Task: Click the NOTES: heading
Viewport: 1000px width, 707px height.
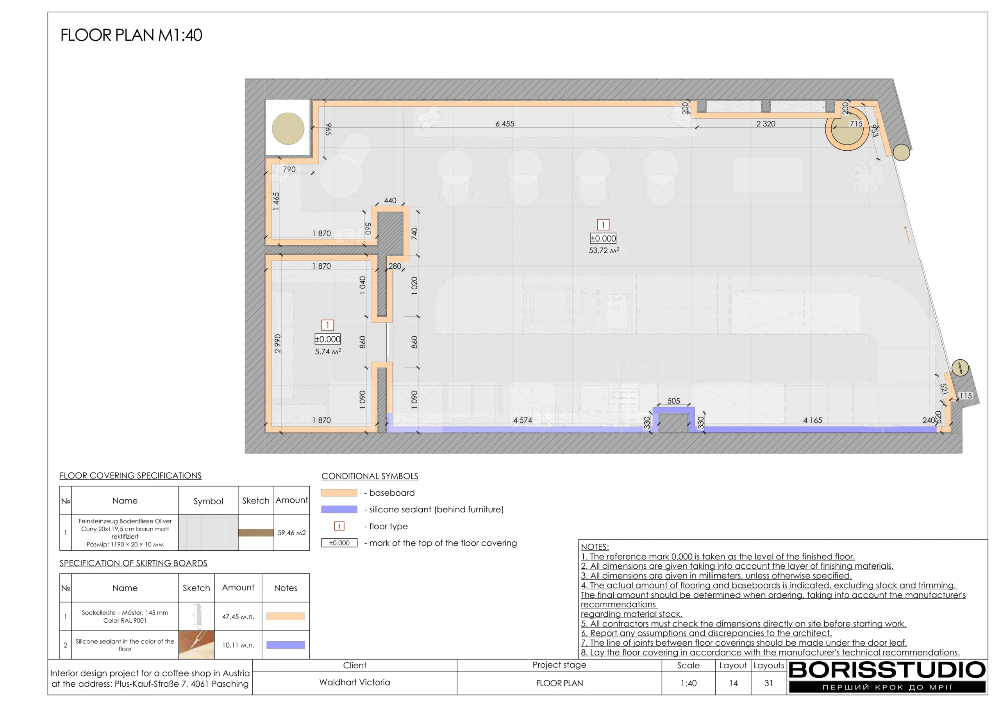Action: point(595,547)
